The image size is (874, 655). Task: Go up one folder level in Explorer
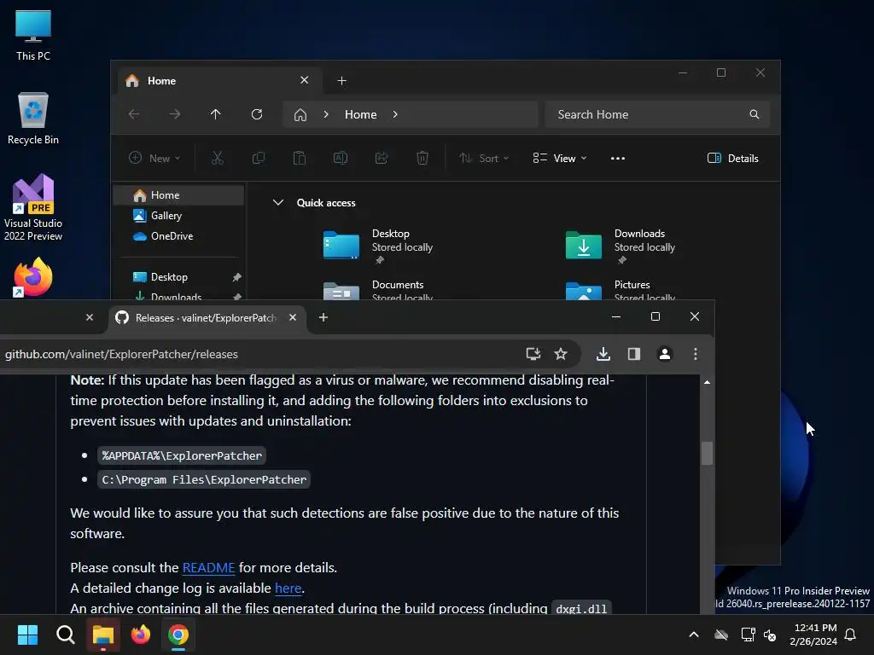(x=216, y=114)
